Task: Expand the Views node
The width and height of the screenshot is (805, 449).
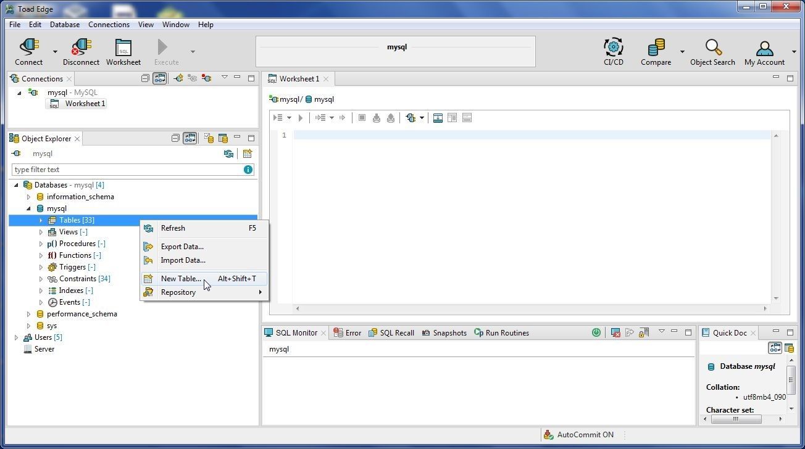Action: (41, 232)
